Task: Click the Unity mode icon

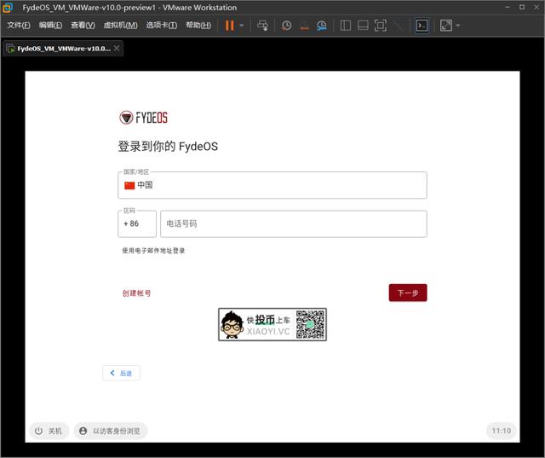Action: click(399, 26)
